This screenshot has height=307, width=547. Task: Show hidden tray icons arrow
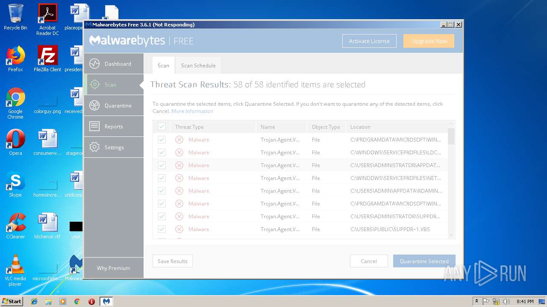tap(476, 301)
